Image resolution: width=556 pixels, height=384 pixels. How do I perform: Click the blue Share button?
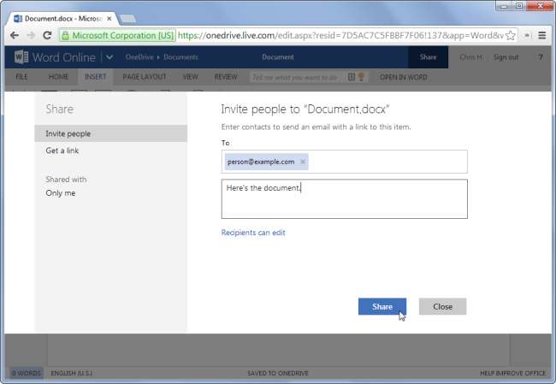382,306
